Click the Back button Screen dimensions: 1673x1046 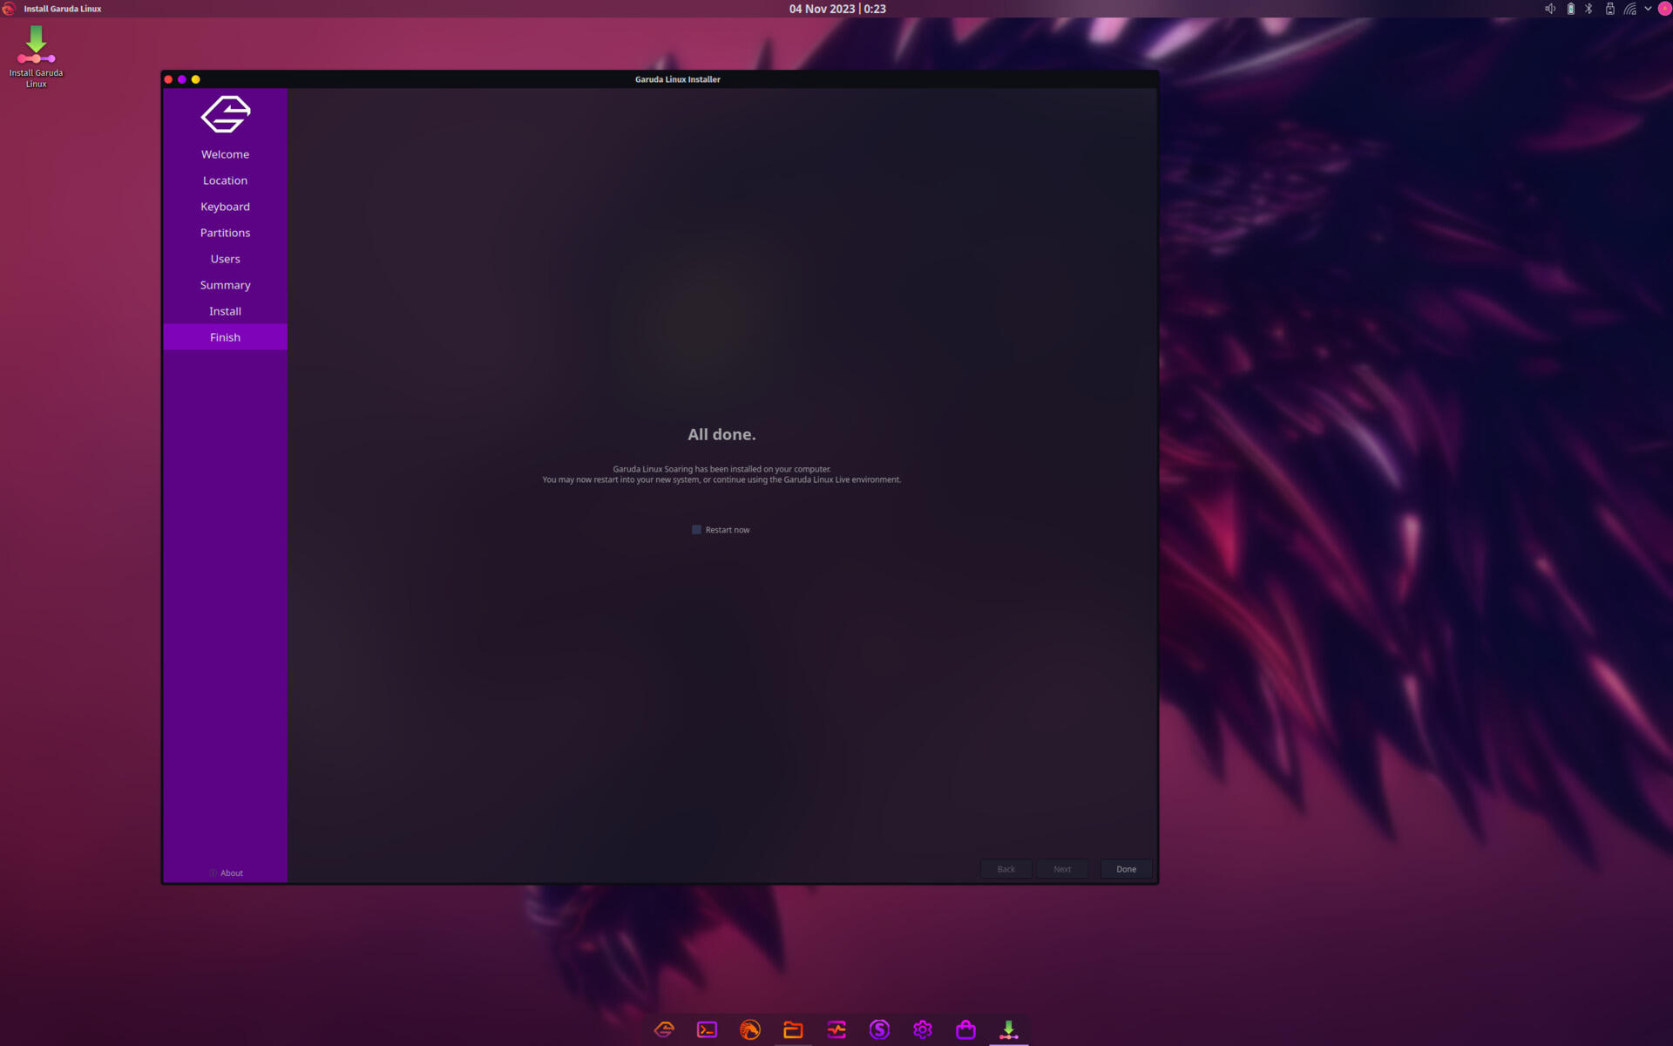tap(1006, 869)
